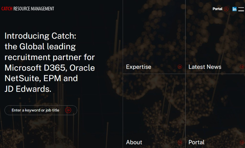Click the arrow icon beside bottom Portal
Image resolution: width=245 pixels, height=148 pixels.
[x=242, y=142]
